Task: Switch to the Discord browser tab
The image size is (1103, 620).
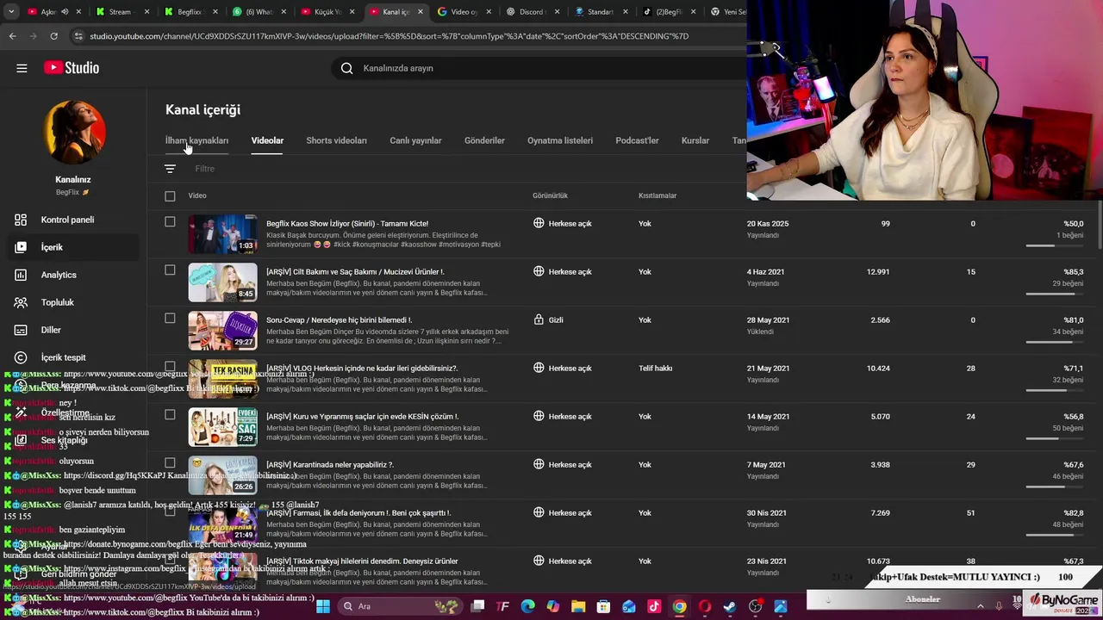Action: click(x=532, y=12)
